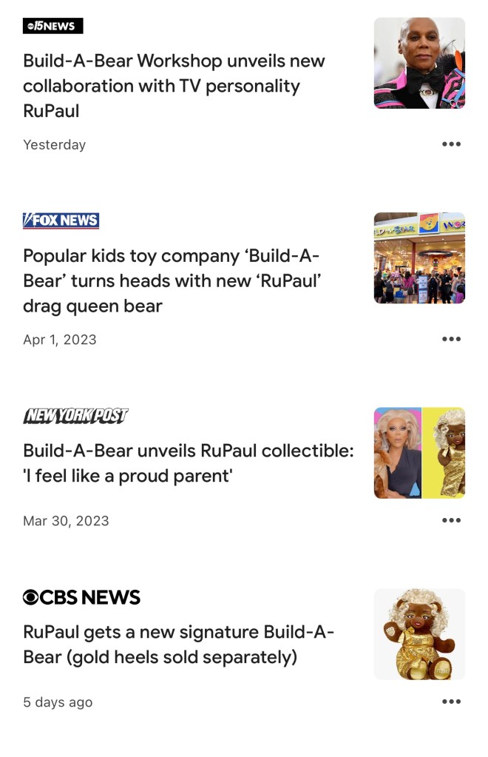
Task: Click the 15 News article thumbnail
Action: pyautogui.click(x=419, y=63)
